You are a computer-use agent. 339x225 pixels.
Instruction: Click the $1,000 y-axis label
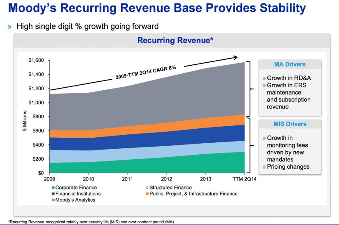click(36, 103)
